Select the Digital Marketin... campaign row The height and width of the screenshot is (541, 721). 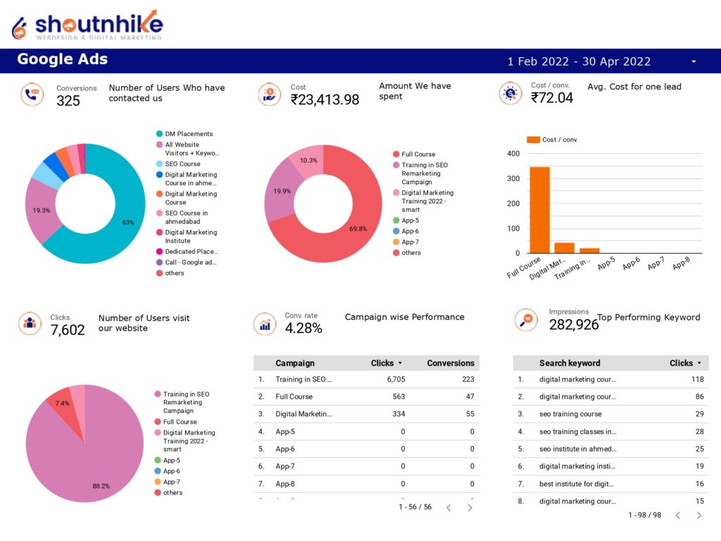pyautogui.click(x=366, y=414)
